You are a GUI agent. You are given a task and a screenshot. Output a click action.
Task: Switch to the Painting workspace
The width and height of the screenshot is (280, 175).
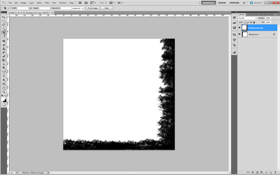click(234, 3)
